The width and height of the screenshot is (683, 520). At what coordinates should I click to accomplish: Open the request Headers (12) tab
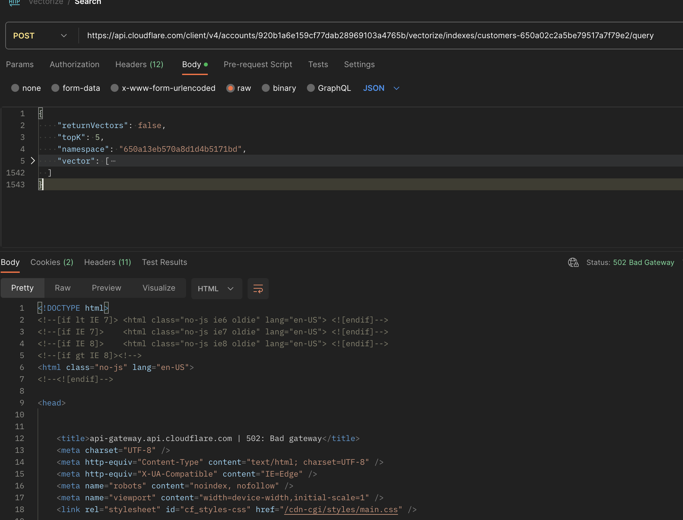[x=139, y=65]
